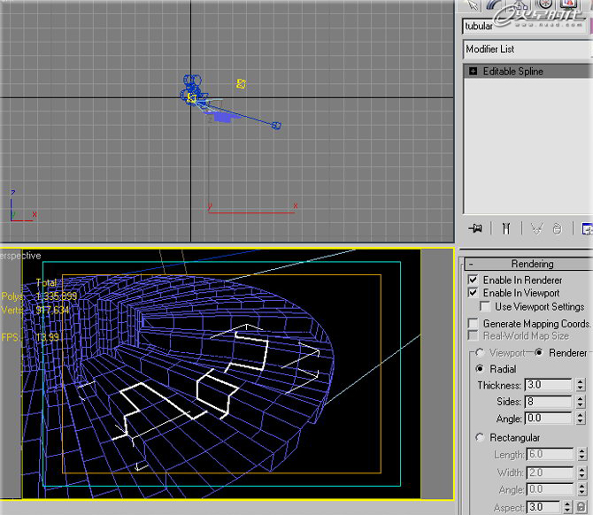Enable Generate Mapping Coords option
This screenshot has width=593, height=515.
point(473,324)
